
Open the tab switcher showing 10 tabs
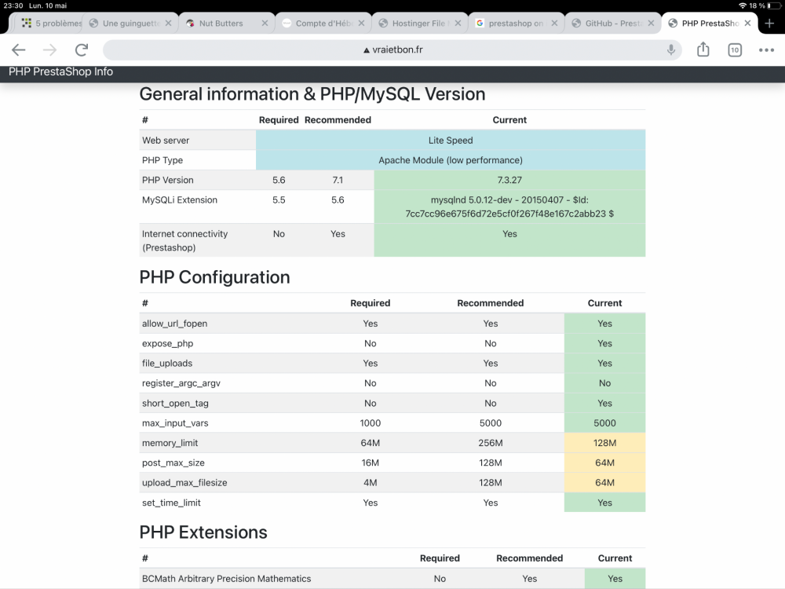[x=735, y=50]
